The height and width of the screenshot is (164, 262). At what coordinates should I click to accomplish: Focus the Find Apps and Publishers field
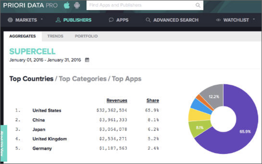pos(145,5)
